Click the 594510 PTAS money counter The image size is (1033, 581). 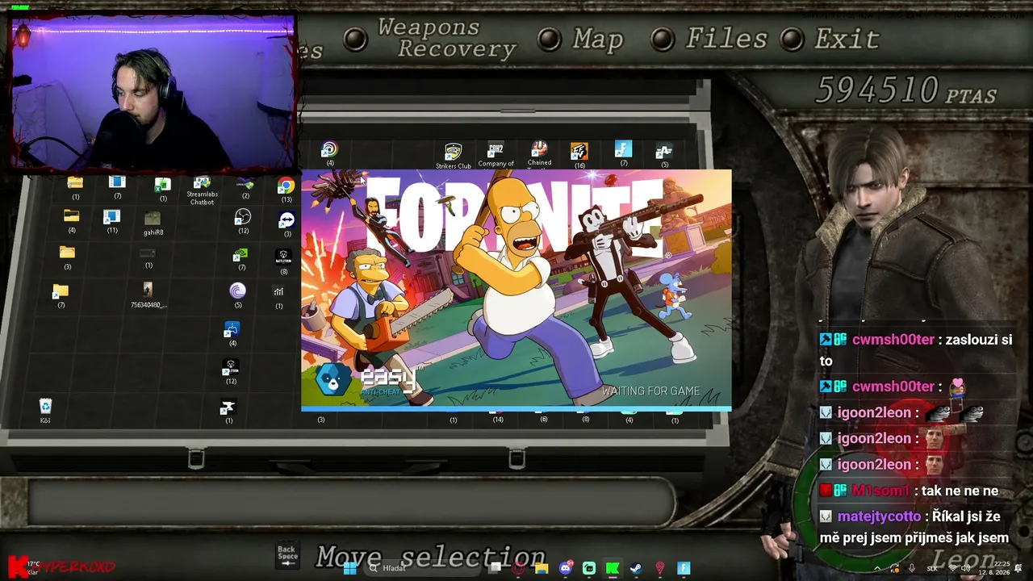905,90
